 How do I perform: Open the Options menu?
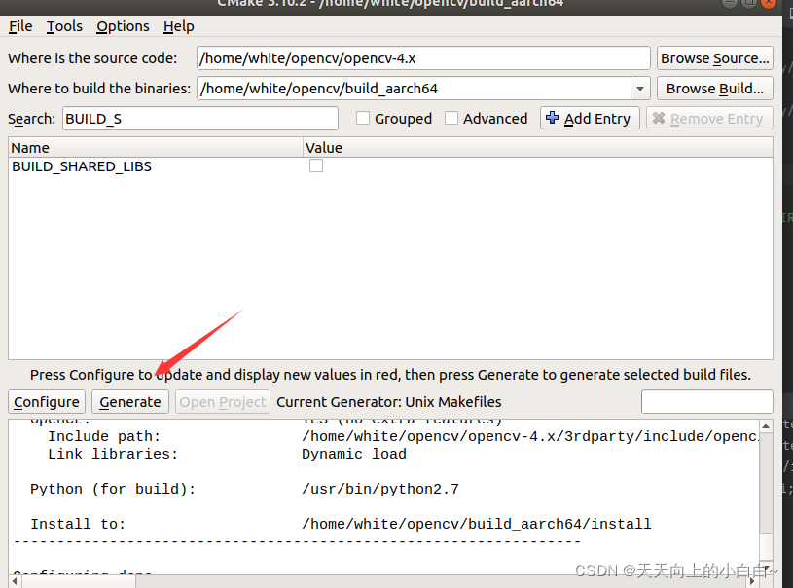coord(123,26)
